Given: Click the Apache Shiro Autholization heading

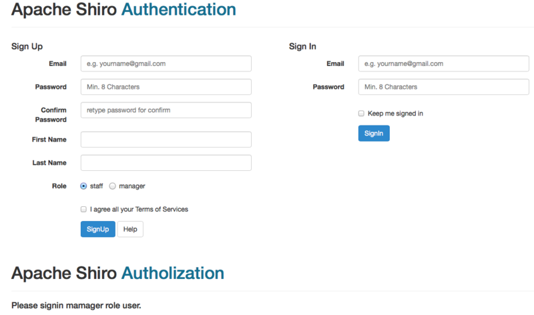Looking at the screenshot, I should (x=117, y=273).
